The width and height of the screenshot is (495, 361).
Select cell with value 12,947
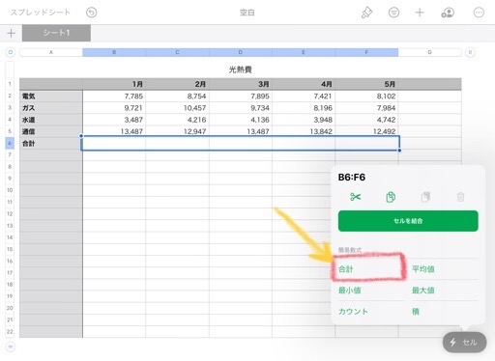click(177, 131)
